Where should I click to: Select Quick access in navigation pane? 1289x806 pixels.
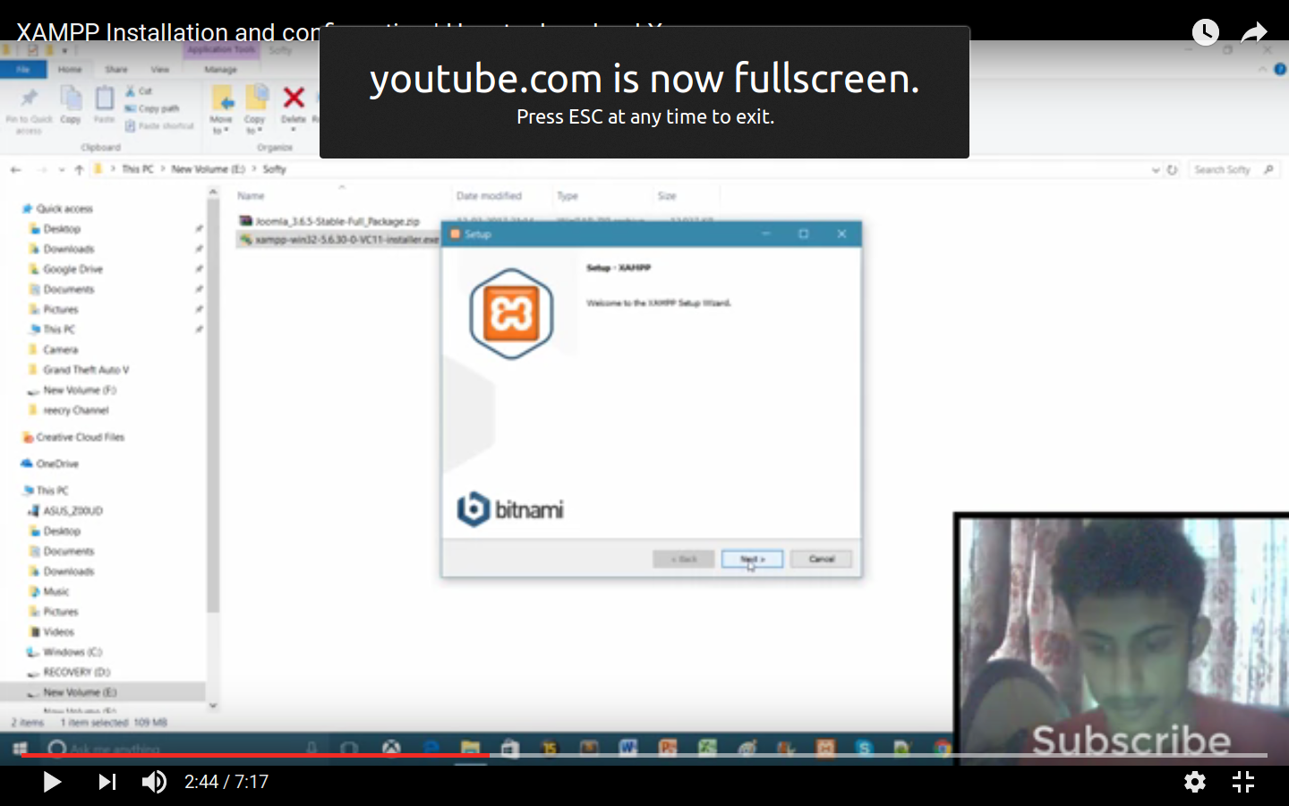(59, 209)
